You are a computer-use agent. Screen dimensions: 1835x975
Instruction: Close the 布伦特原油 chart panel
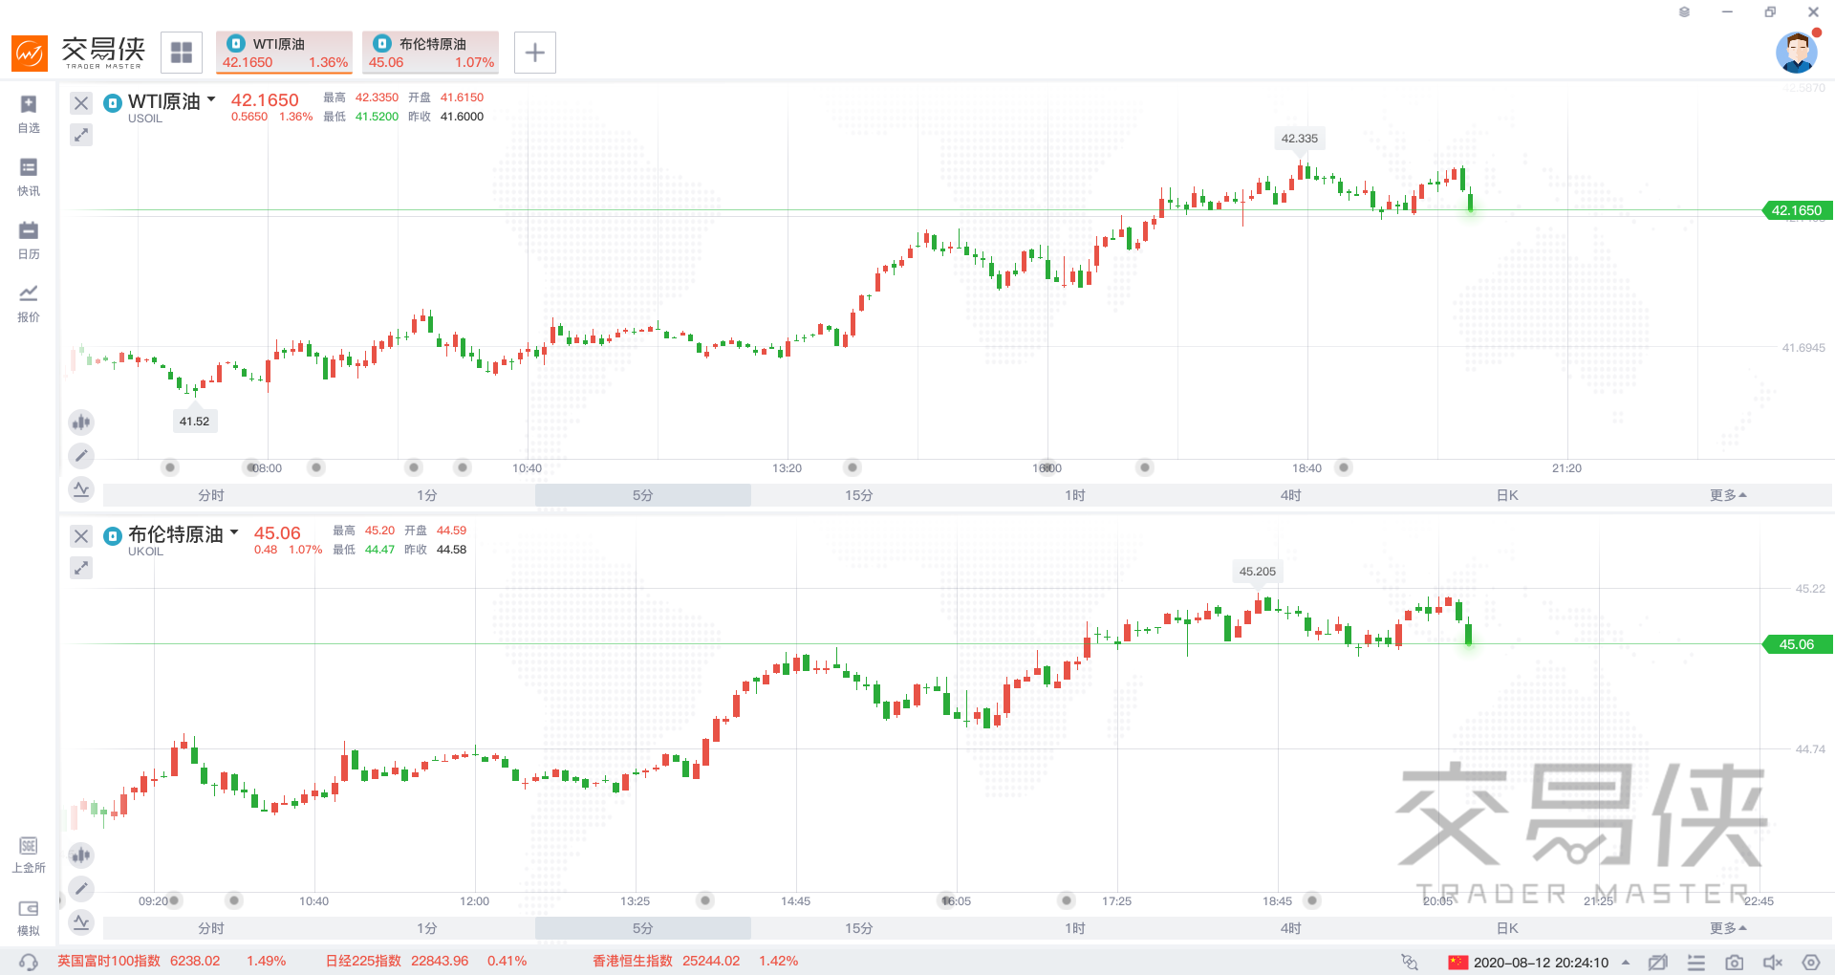[81, 536]
